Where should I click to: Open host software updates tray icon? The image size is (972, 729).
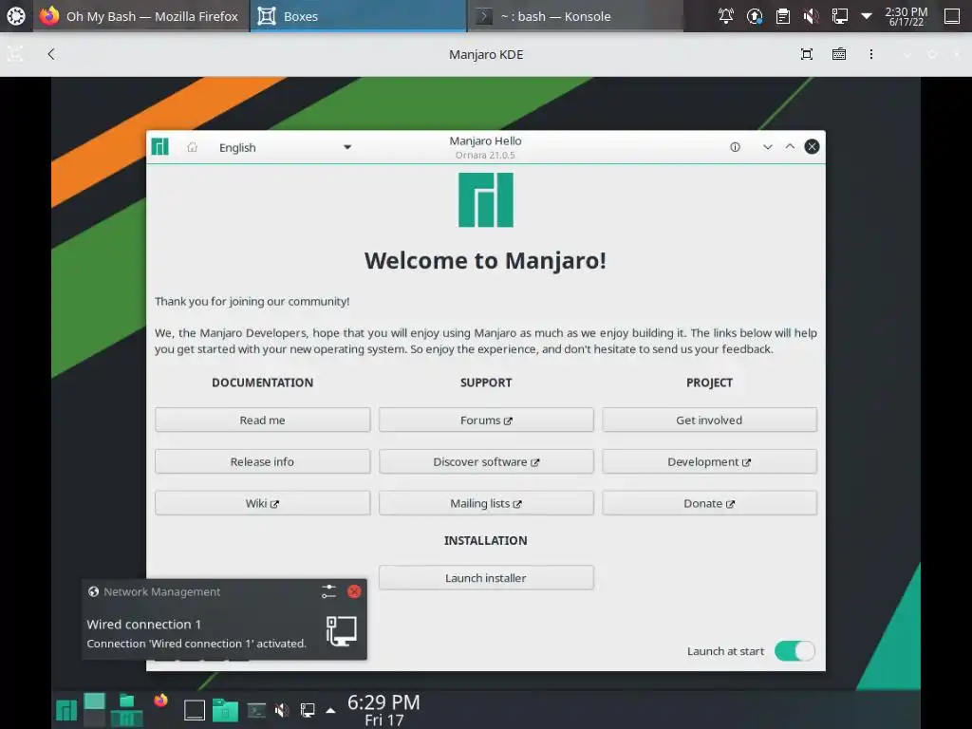[x=755, y=16]
